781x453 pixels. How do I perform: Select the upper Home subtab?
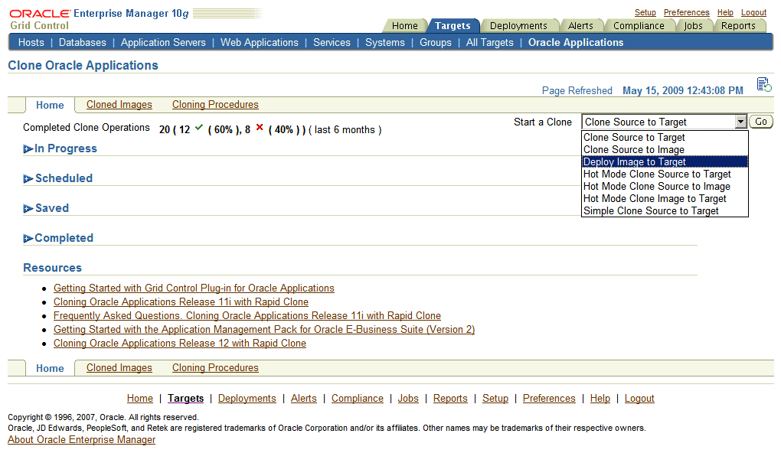tap(50, 105)
